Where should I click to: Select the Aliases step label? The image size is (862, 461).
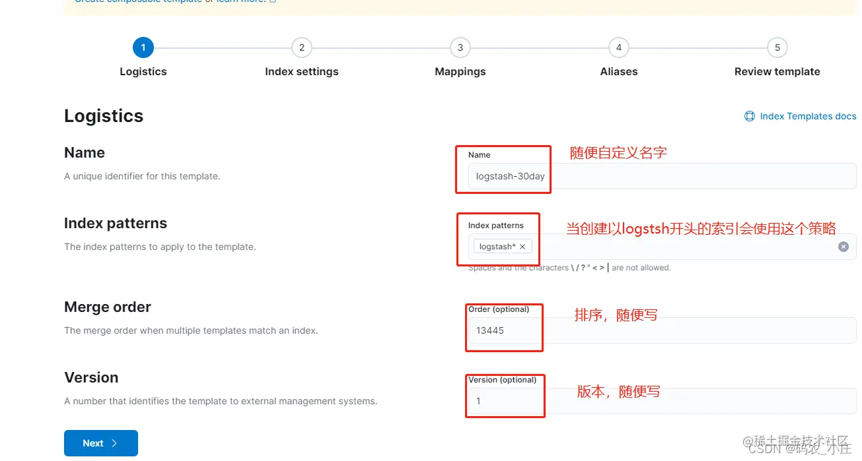(x=618, y=71)
